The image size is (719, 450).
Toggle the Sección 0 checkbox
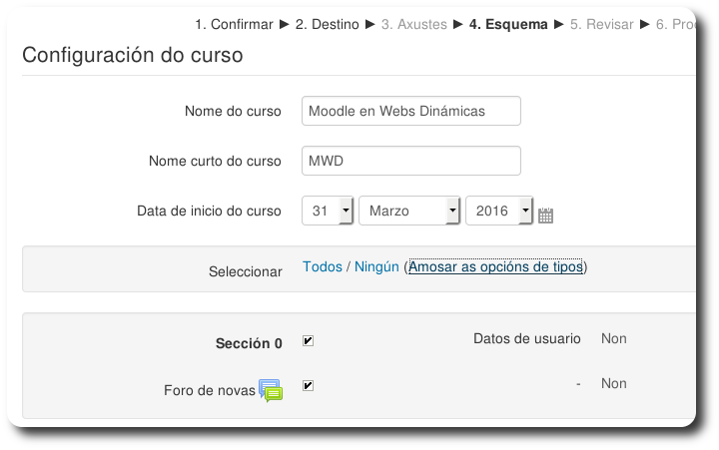click(309, 341)
